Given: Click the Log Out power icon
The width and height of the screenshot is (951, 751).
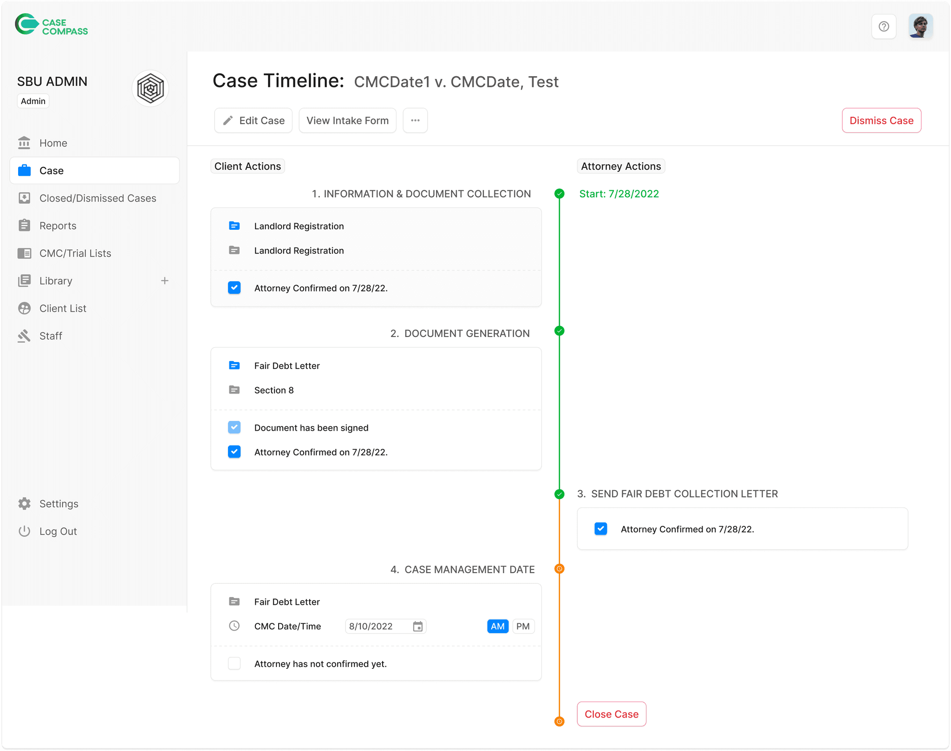Looking at the screenshot, I should pos(25,531).
